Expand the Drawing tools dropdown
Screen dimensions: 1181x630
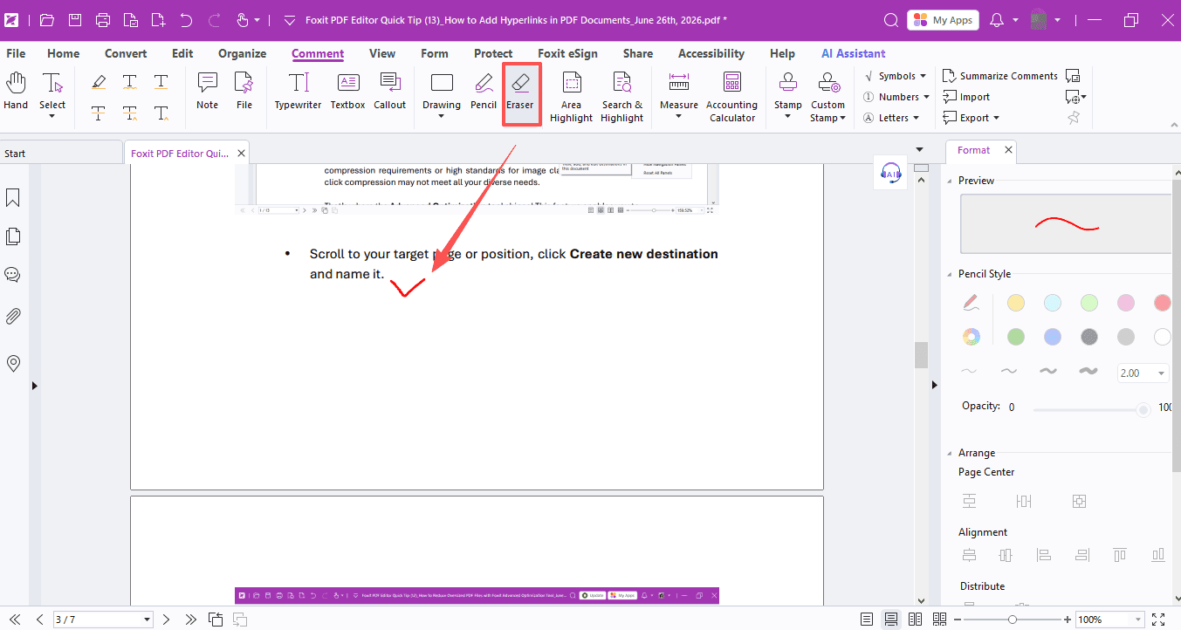point(442,116)
